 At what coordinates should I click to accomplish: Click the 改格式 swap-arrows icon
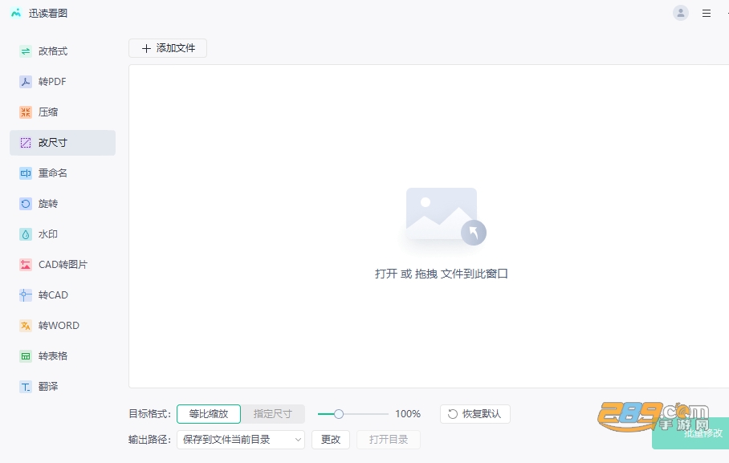click(26, 51)
